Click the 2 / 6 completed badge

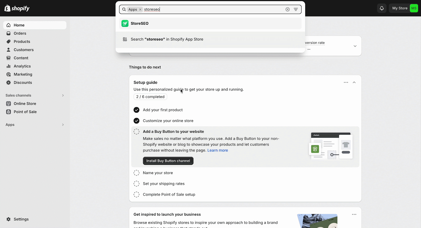[150, 97]
